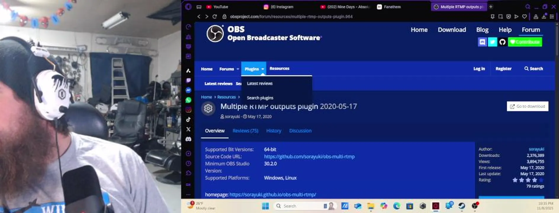Open the Opera GX menu logo
Image resolution: width=559 pixels, height=213 pixels.
[x=188, y=7]
